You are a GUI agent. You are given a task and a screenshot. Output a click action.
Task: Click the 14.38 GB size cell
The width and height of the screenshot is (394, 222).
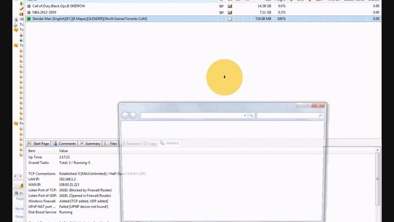[264, 6]
